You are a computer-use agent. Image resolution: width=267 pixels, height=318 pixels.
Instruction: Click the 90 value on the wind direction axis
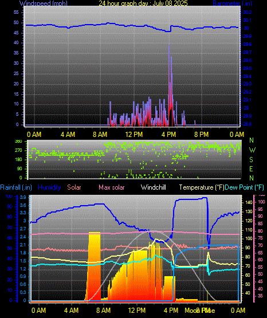pos(19,168)
